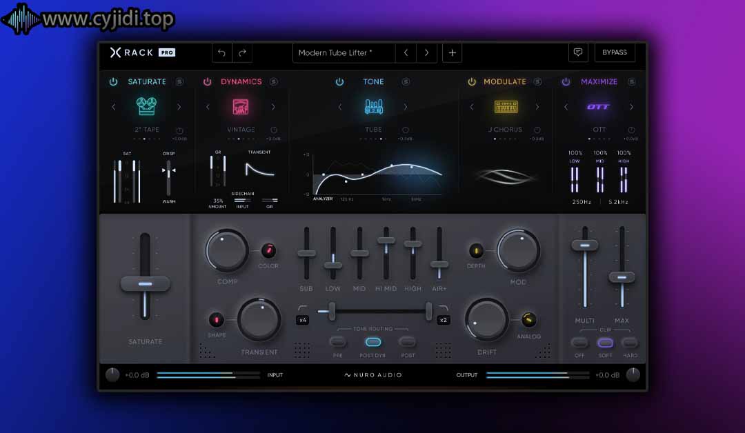The width and height of the screenshot is (745, 433).
Task: Select the Vintage compressor icon
Action: click(241, 106)
